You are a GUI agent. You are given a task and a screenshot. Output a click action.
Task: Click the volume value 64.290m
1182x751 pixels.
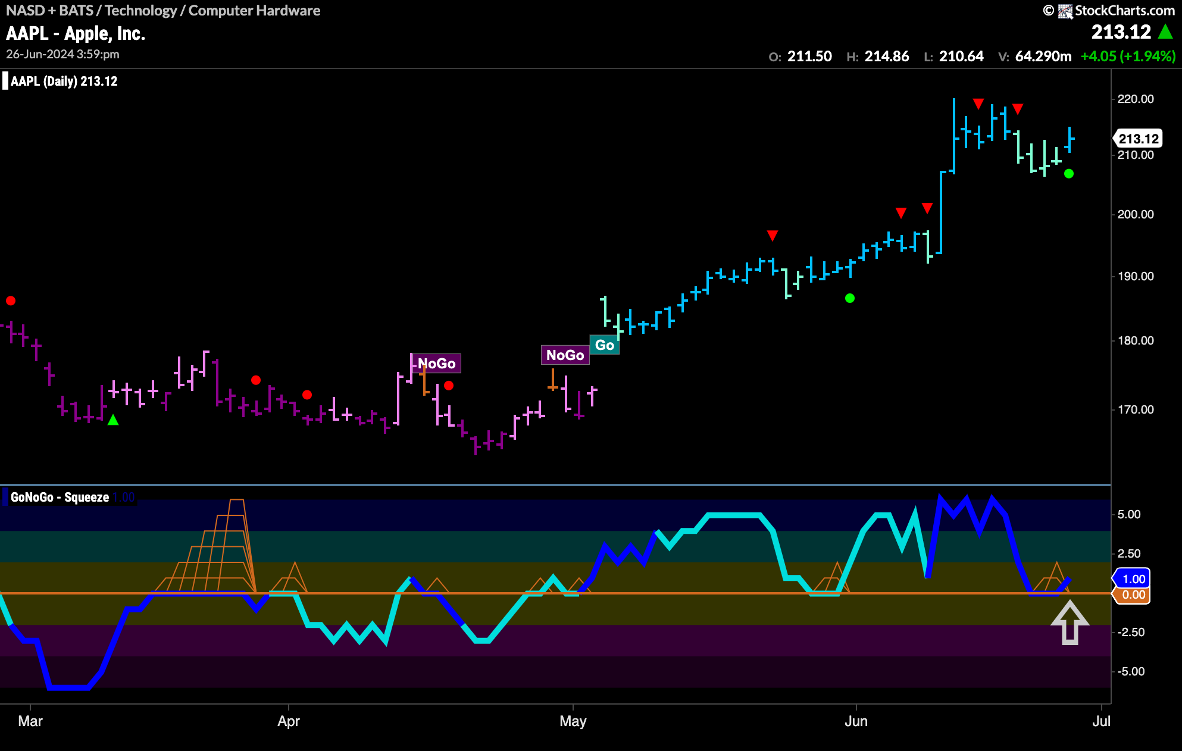click(1043, 57)
